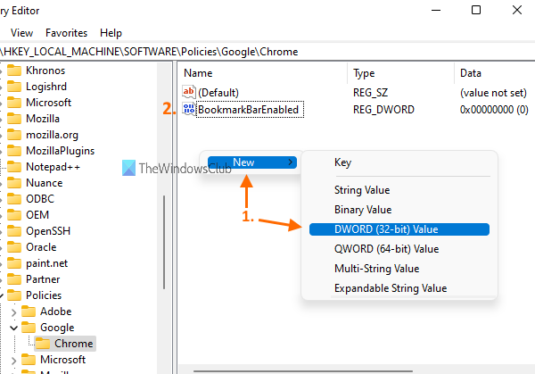Click the BookmarkBarEnabled DWORD value icon
Image resolution: width=535 pixels, height=374 pixels.
click(188, 109)
